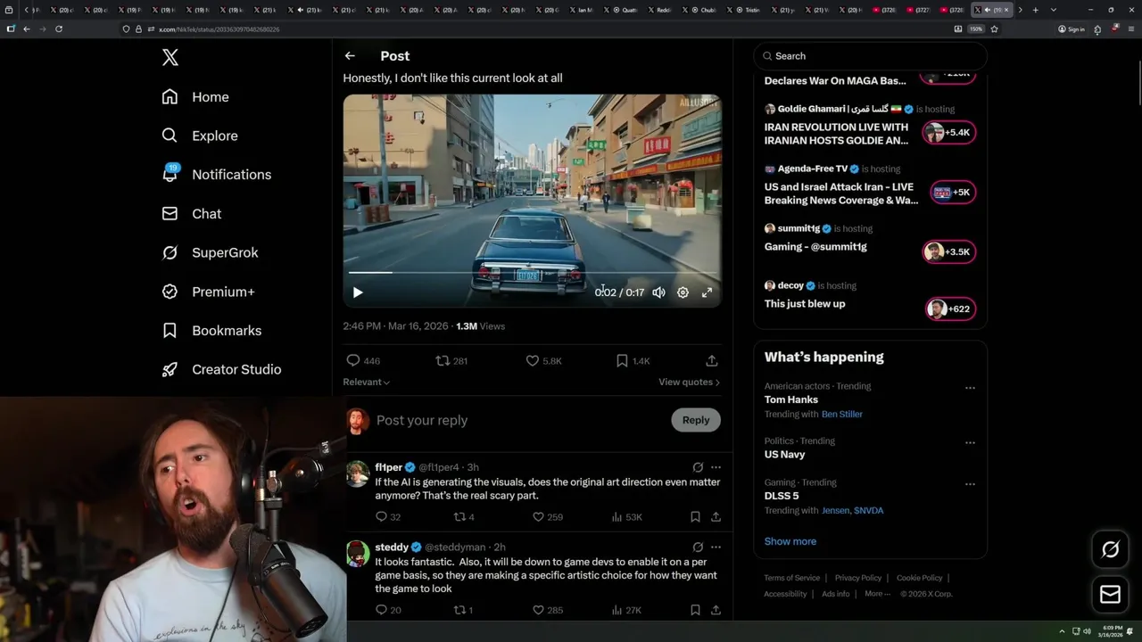Share steddy's comment

click(716, 611)
